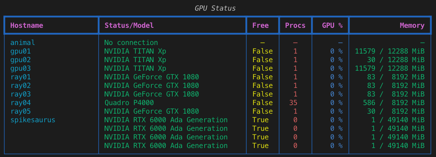Click GeForce GTX 1080 model for ray05

click(x=151, y=111)
